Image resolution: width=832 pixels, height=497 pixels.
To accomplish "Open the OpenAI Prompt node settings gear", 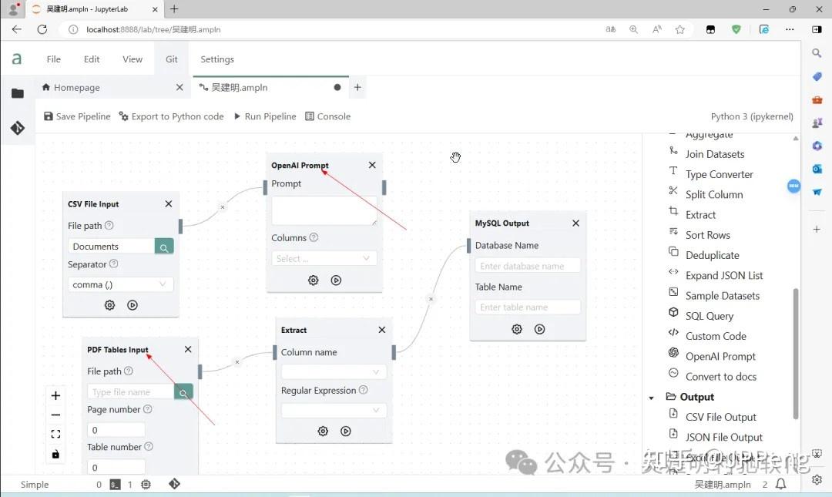I will [x=313, y=280].
